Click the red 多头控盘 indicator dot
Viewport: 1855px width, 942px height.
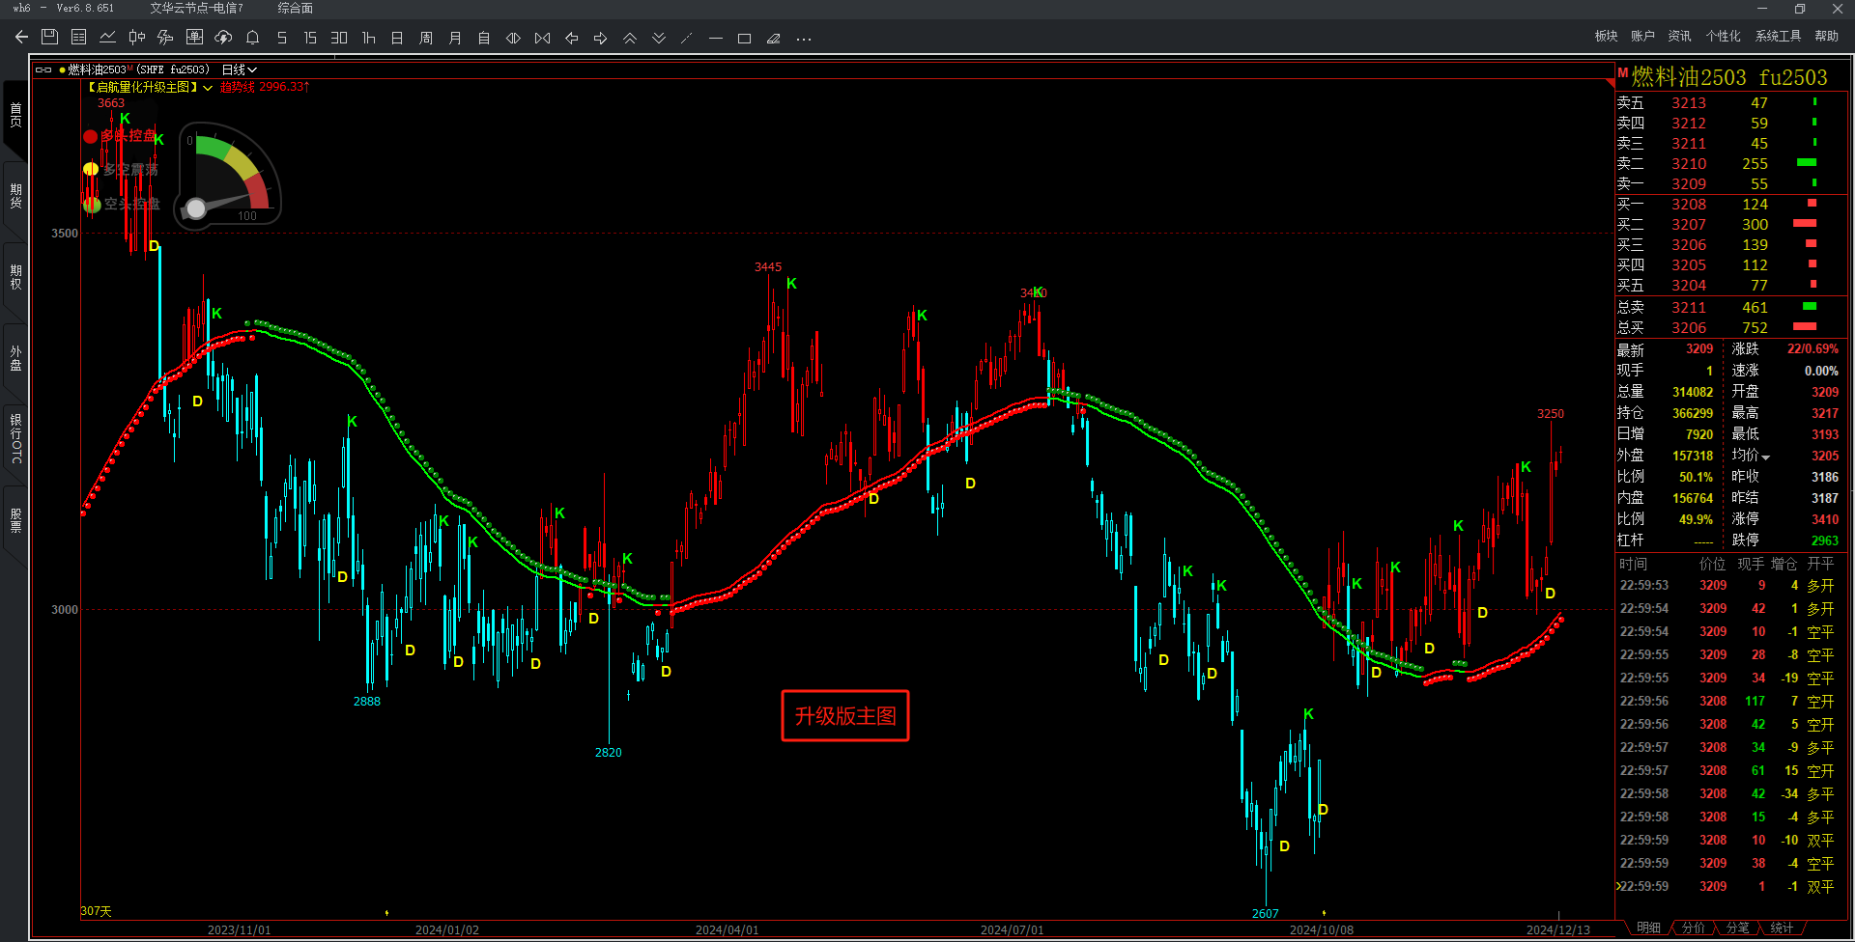click(90, 136)
